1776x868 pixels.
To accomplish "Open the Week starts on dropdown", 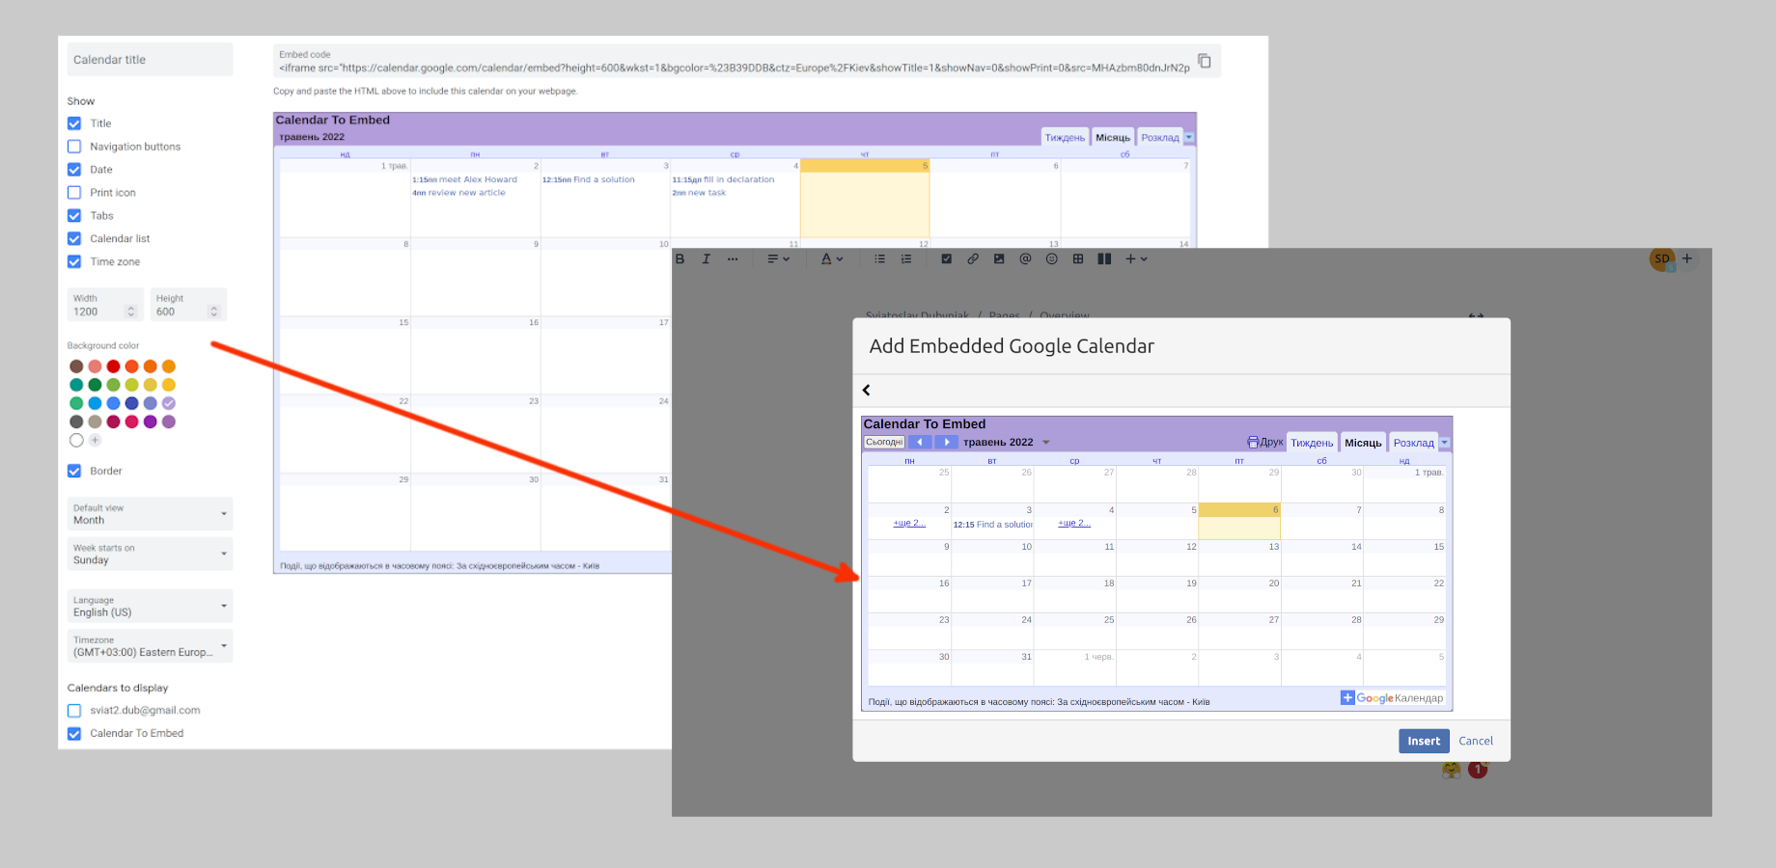I will coord(150,554).
